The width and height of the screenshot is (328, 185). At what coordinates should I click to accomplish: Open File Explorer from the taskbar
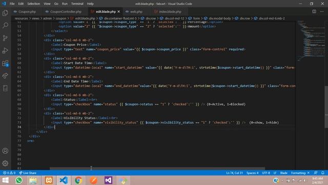pyautogui.click(x=33, y=180)
